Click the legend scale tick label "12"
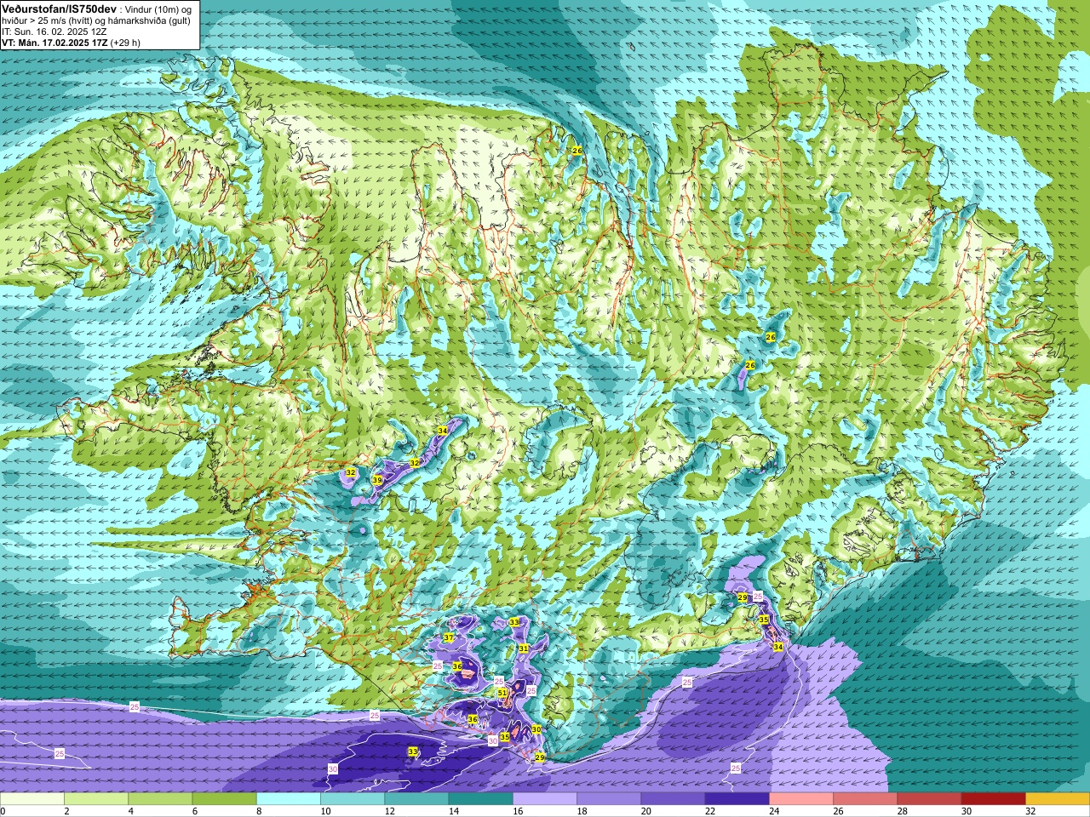 [390, 811]
